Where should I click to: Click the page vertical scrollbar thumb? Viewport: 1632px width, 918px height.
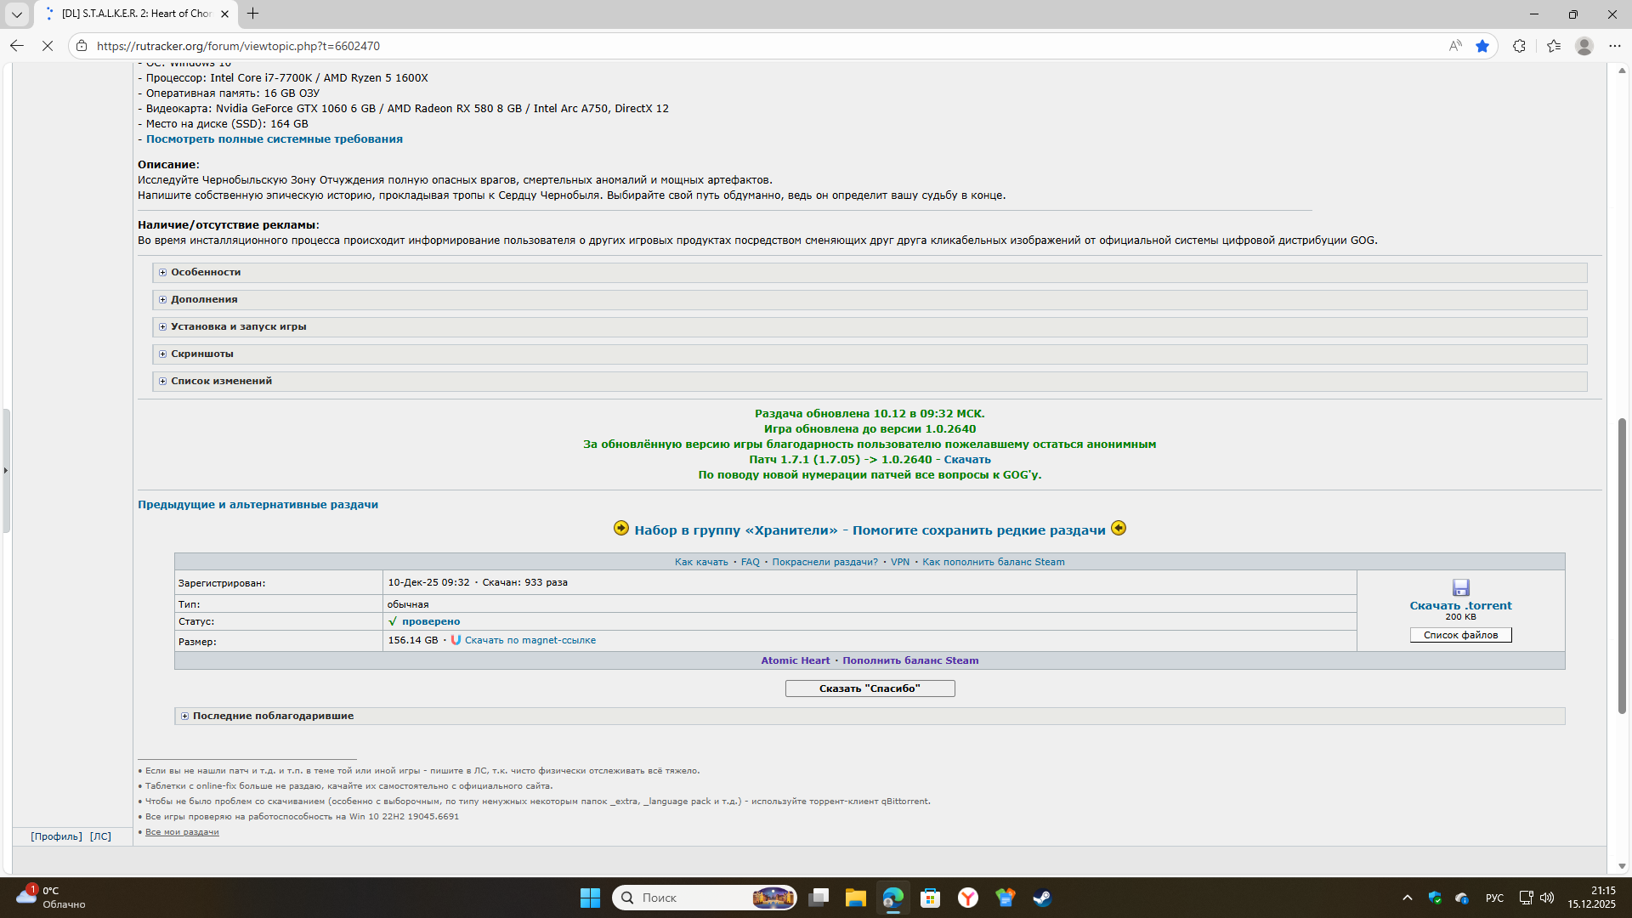coord(1622,565)
